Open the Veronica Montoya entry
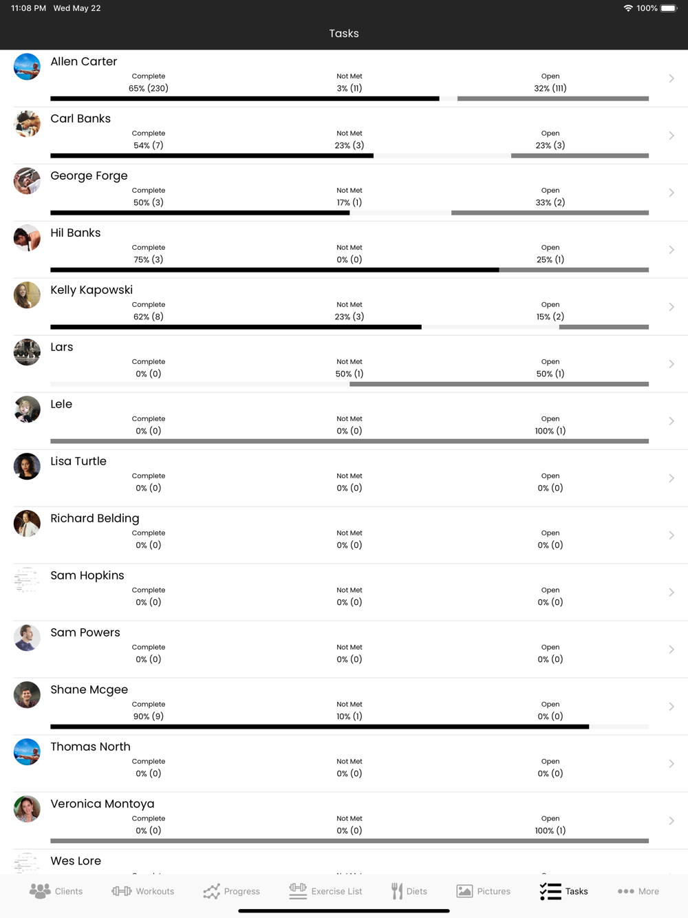Image resolution: width=688 pixels, height=918 pixels. click(x=344, y=821)
